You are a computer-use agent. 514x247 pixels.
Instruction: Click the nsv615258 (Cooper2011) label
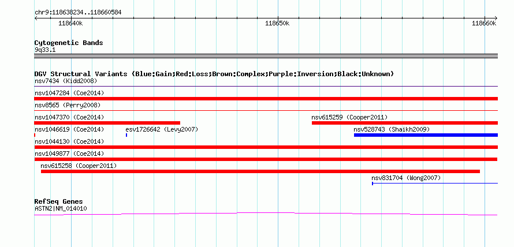[79, 166]
